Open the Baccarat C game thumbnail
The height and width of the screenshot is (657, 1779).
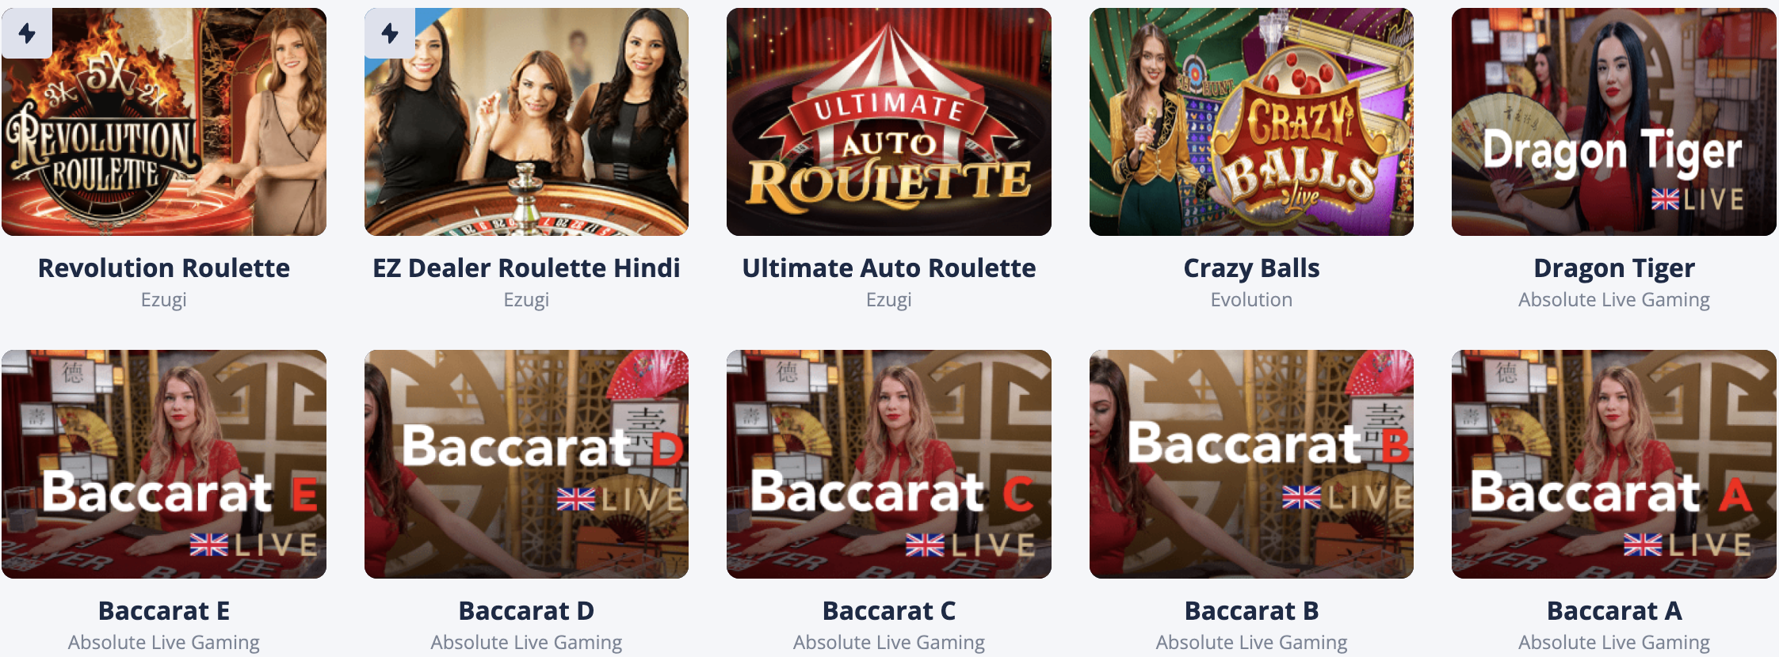tap(889, 464)
